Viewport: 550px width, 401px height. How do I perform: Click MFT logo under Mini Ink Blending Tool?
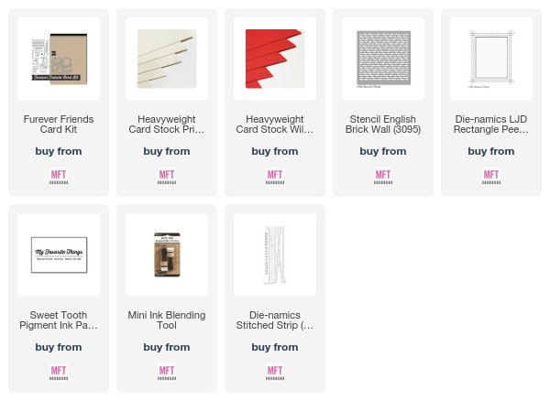point(167,373)
